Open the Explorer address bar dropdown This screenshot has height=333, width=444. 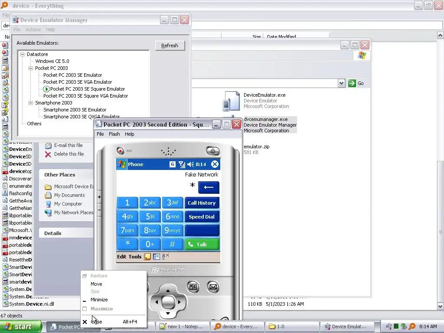tap(342, 83)
